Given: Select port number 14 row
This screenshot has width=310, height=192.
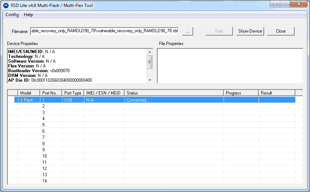Looking at the screenshot, I should pos(155,181).
